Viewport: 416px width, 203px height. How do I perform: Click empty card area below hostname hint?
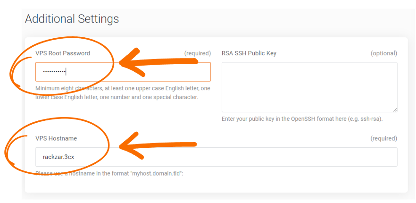tap(216, 185)
